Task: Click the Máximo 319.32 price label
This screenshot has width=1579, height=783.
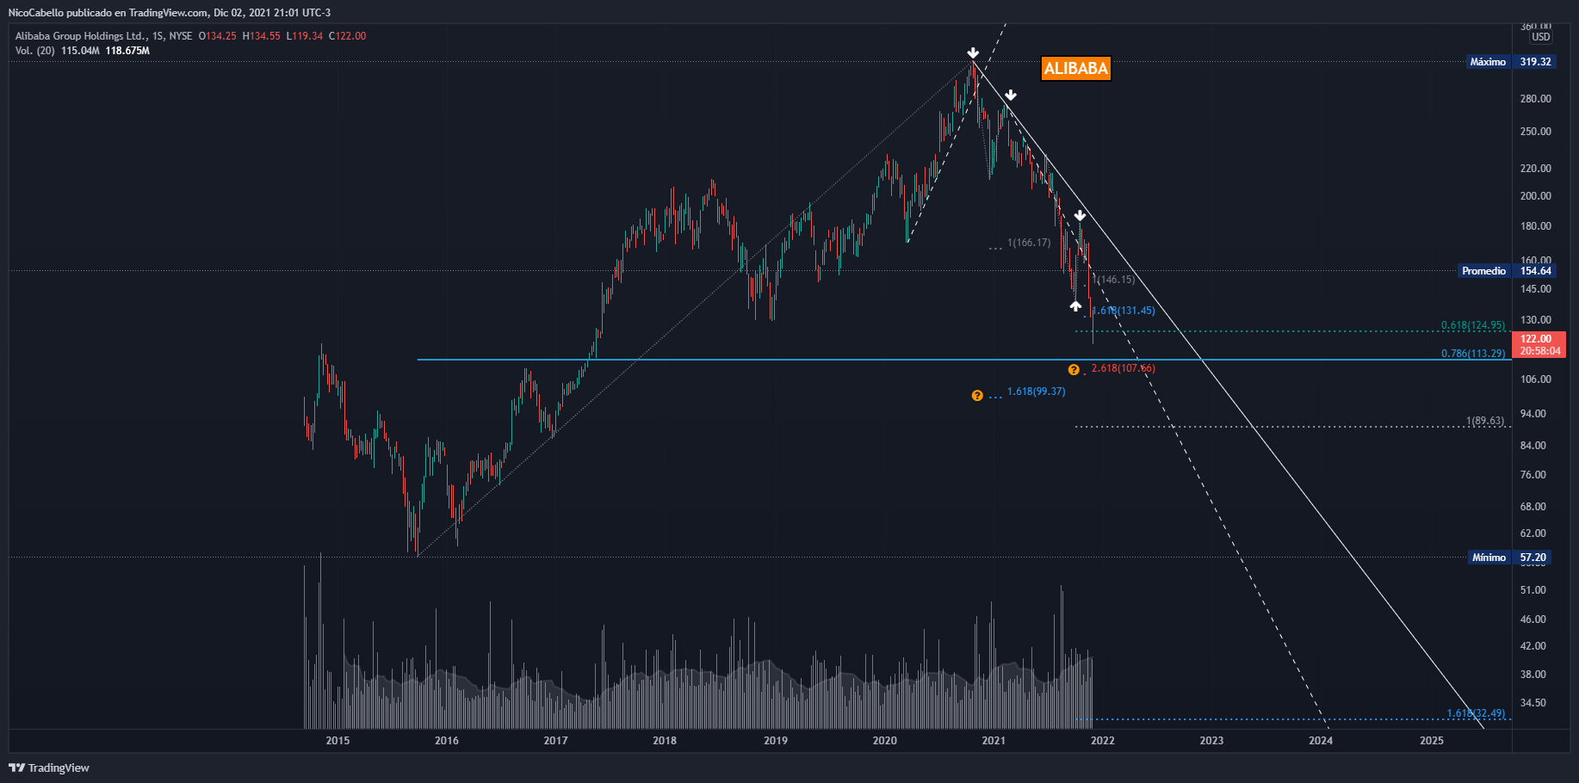Action: click(1512, 62)
